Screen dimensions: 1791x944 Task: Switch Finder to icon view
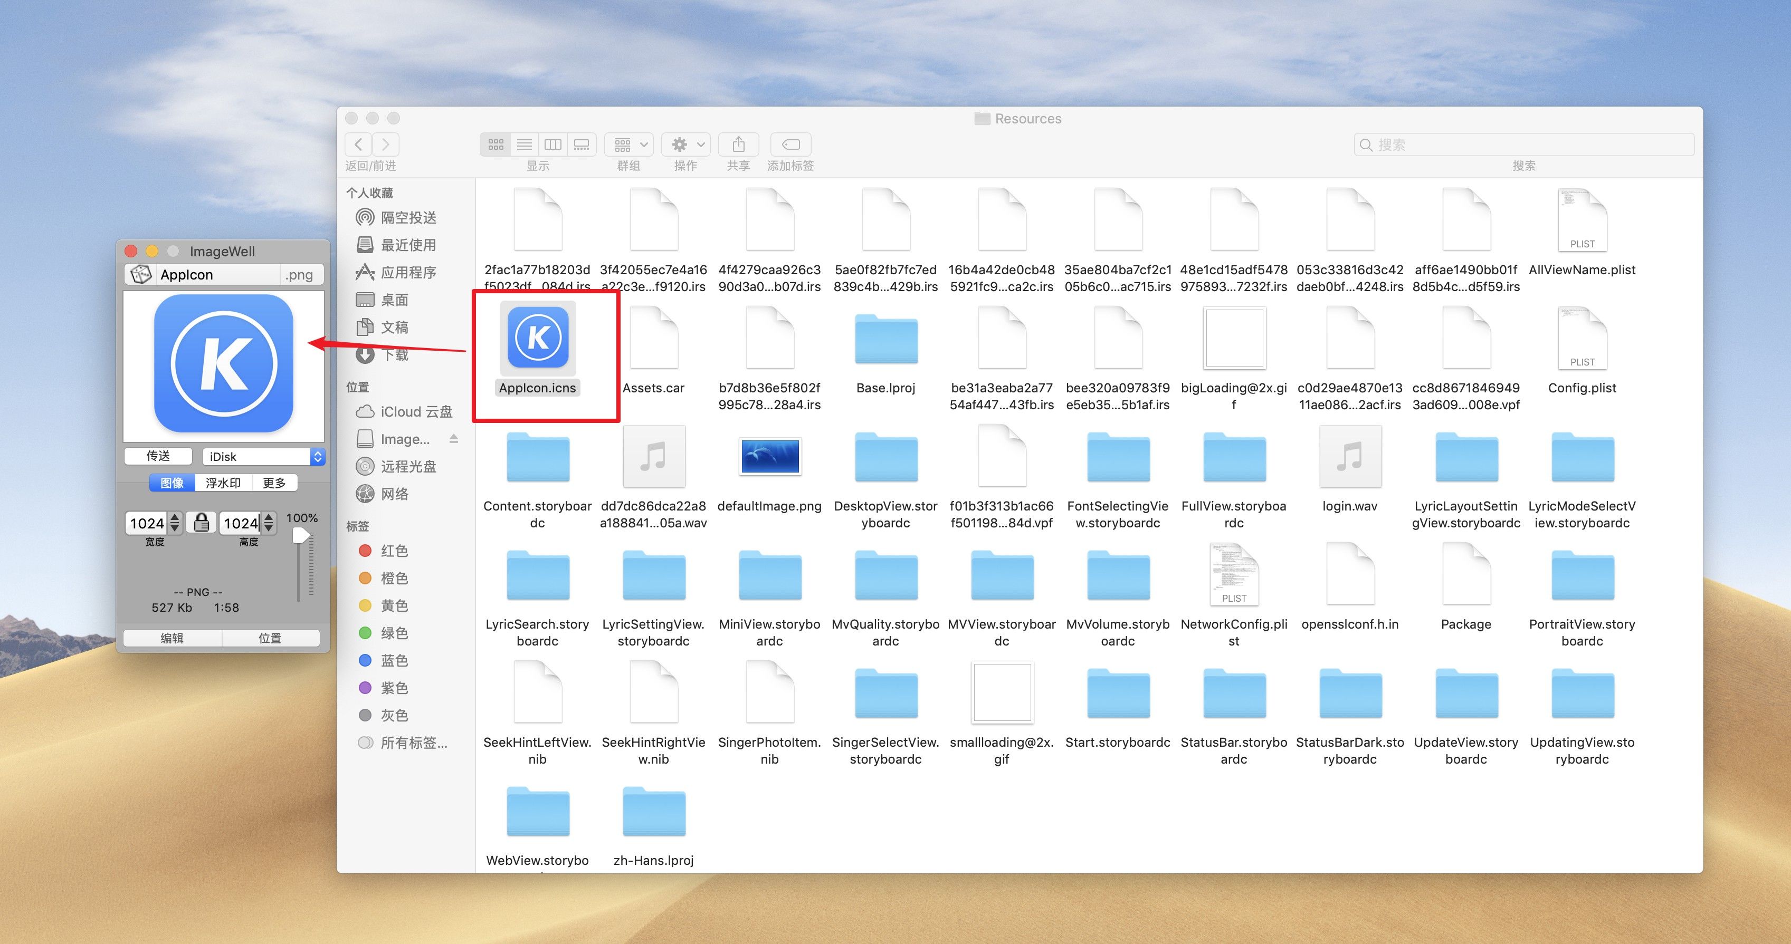(x=496, y=145)
